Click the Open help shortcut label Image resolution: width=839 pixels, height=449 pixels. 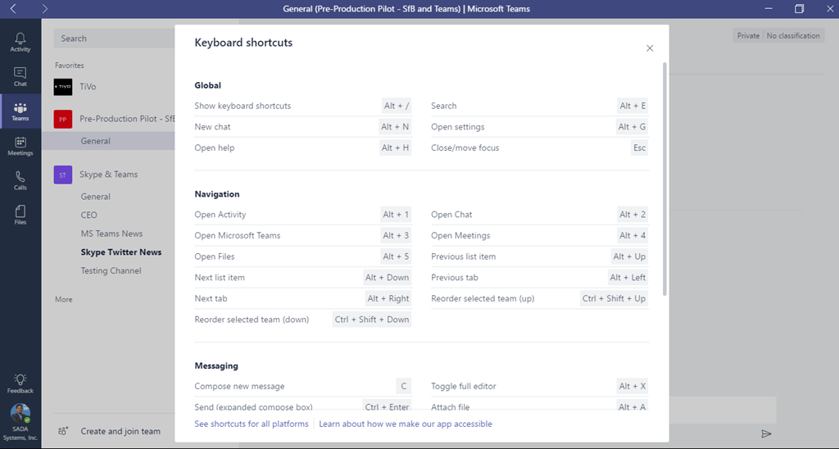coord(215,147)
